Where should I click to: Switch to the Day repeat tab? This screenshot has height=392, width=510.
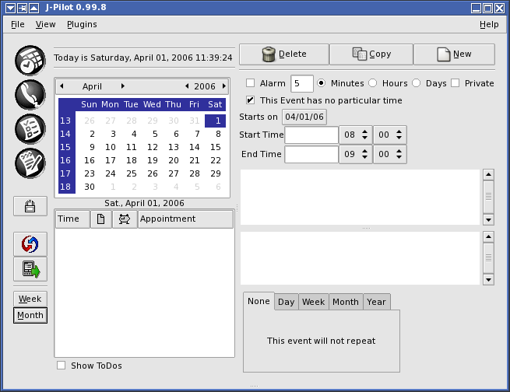[x=287, y=302]
